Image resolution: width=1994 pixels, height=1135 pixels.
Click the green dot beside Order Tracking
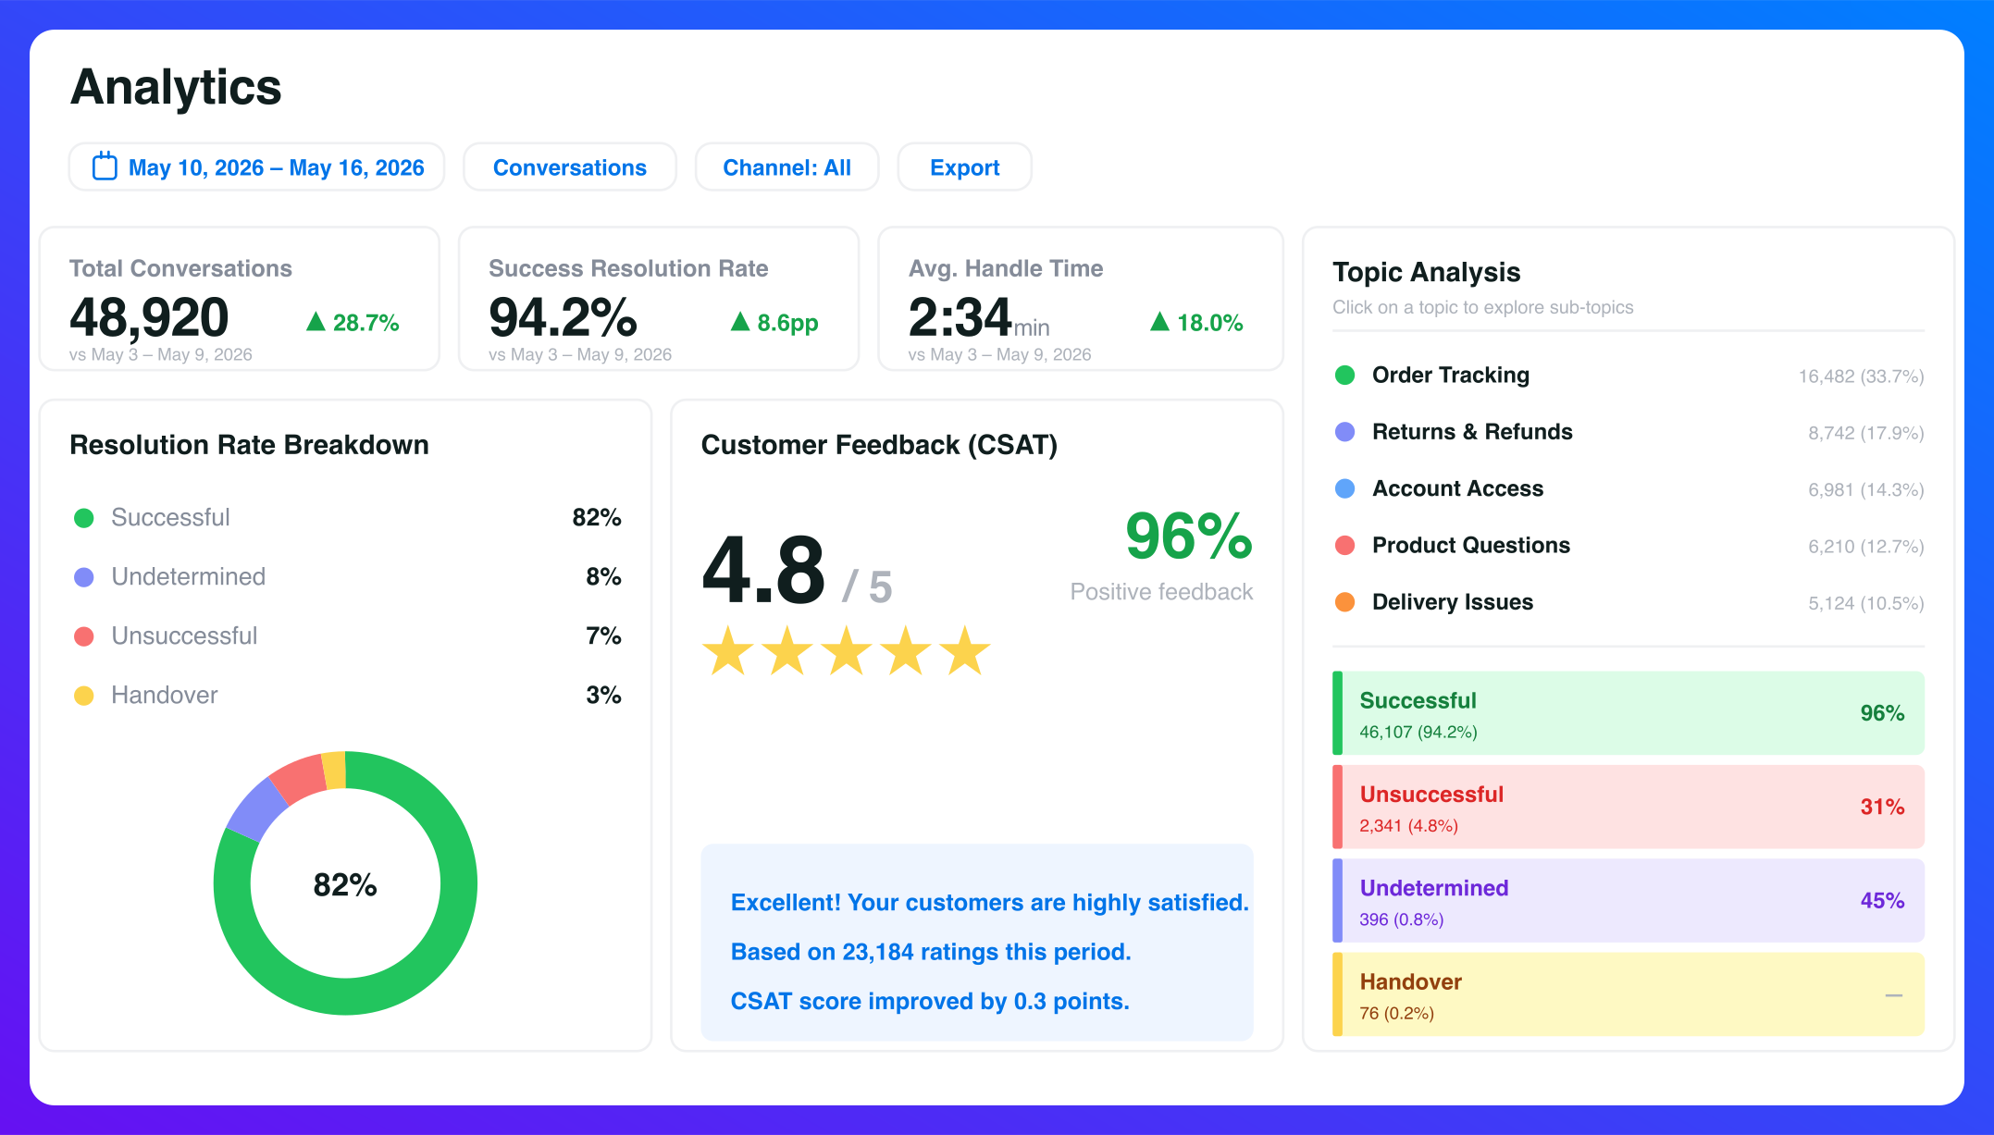(x=1345, y=375)
